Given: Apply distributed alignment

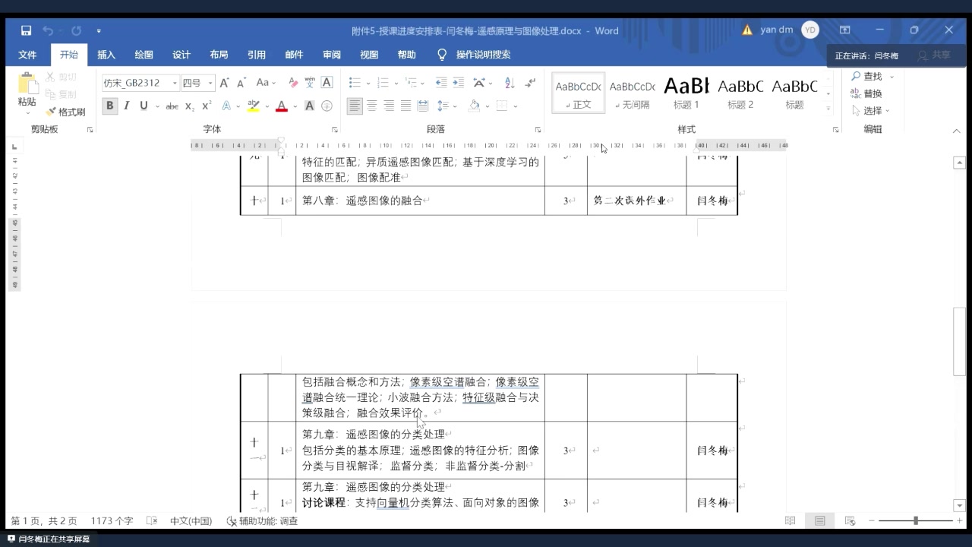Looking at the screenshot, I should (423, 106).
